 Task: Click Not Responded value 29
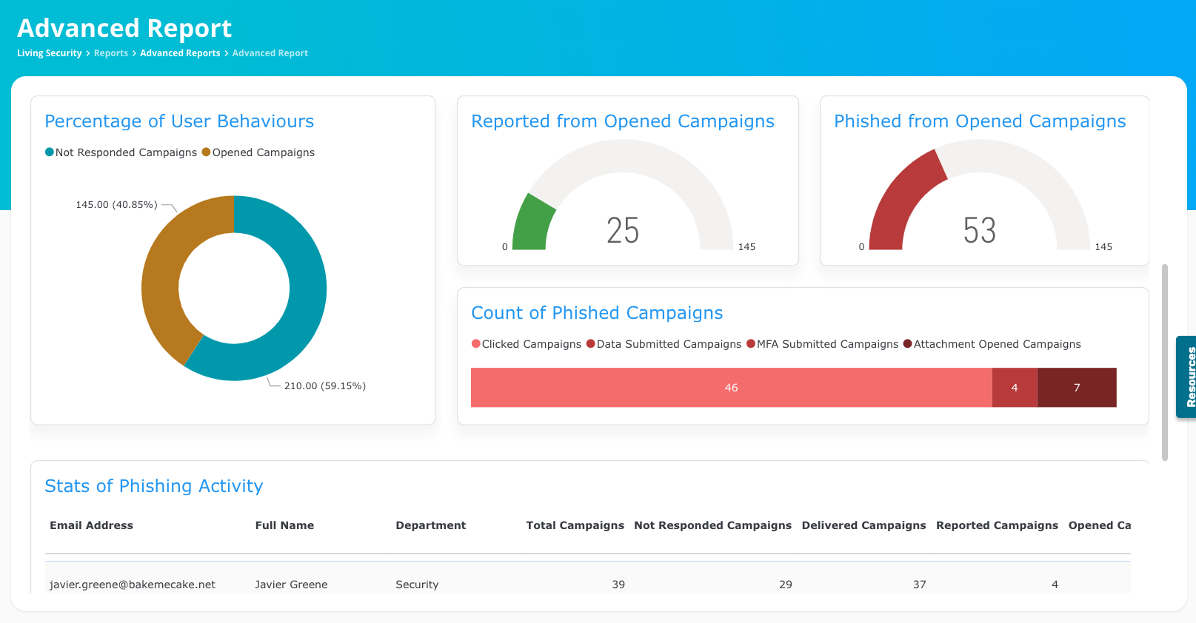[x=786, y=585]
